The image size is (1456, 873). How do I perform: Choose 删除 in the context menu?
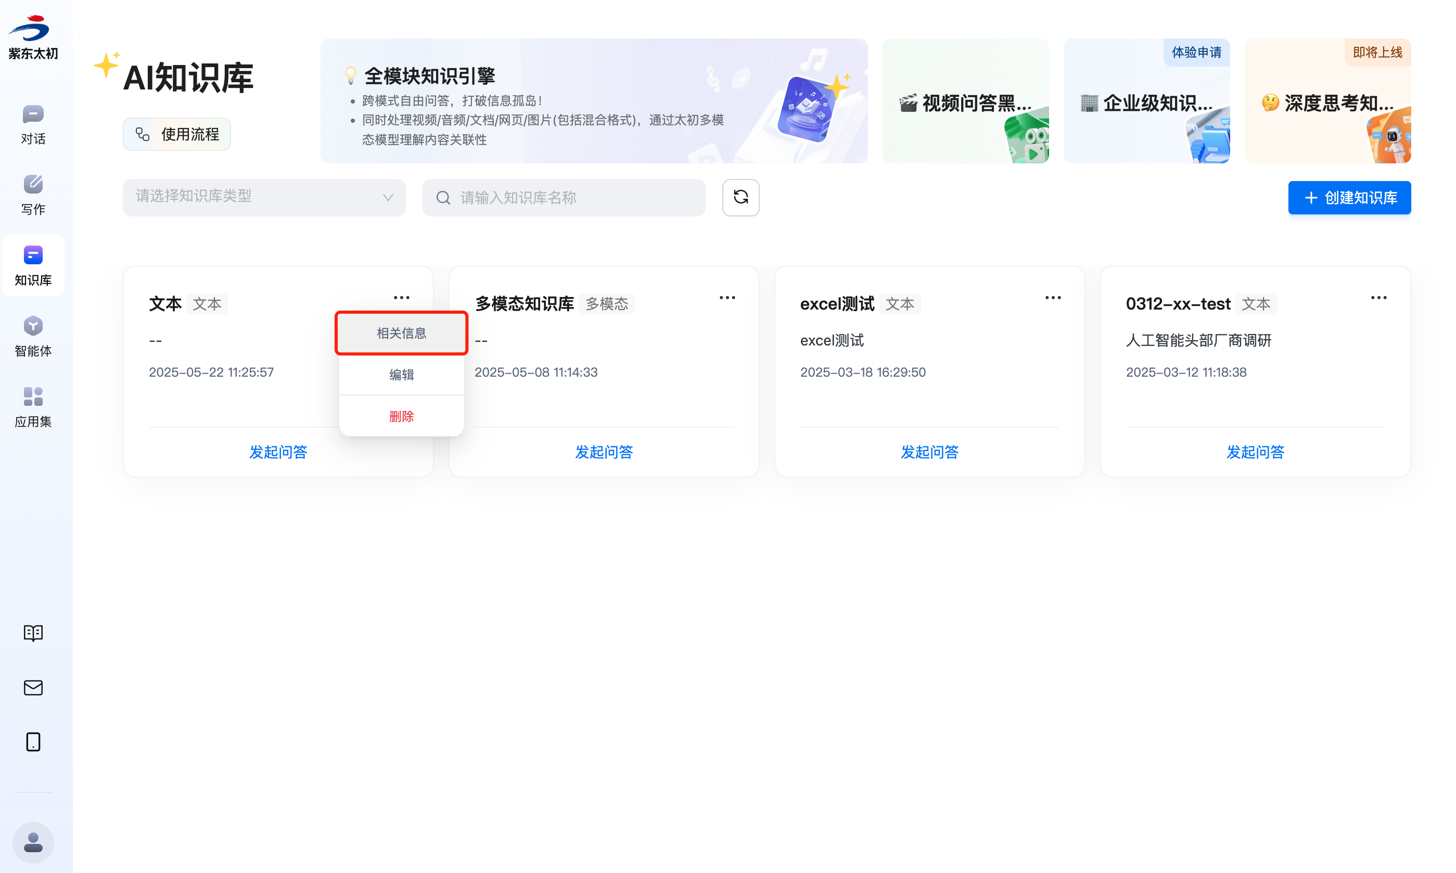coord(401,417)
